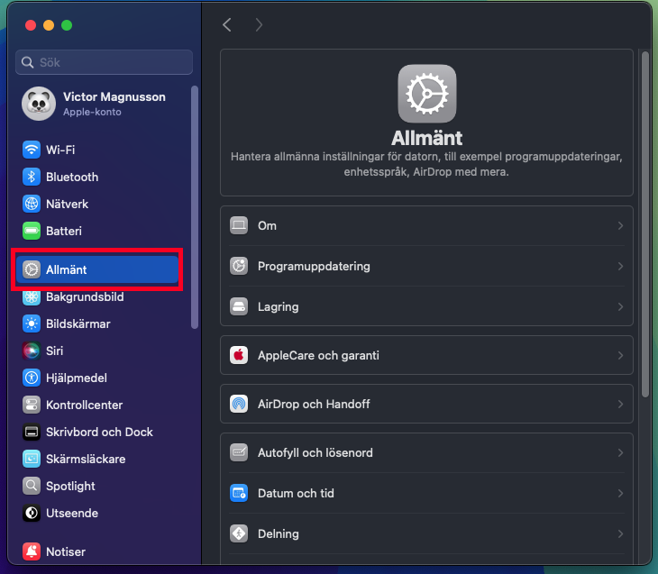Go back with the left arrow button
This screenshot has width=658, height=574.
tap(227, 24)
